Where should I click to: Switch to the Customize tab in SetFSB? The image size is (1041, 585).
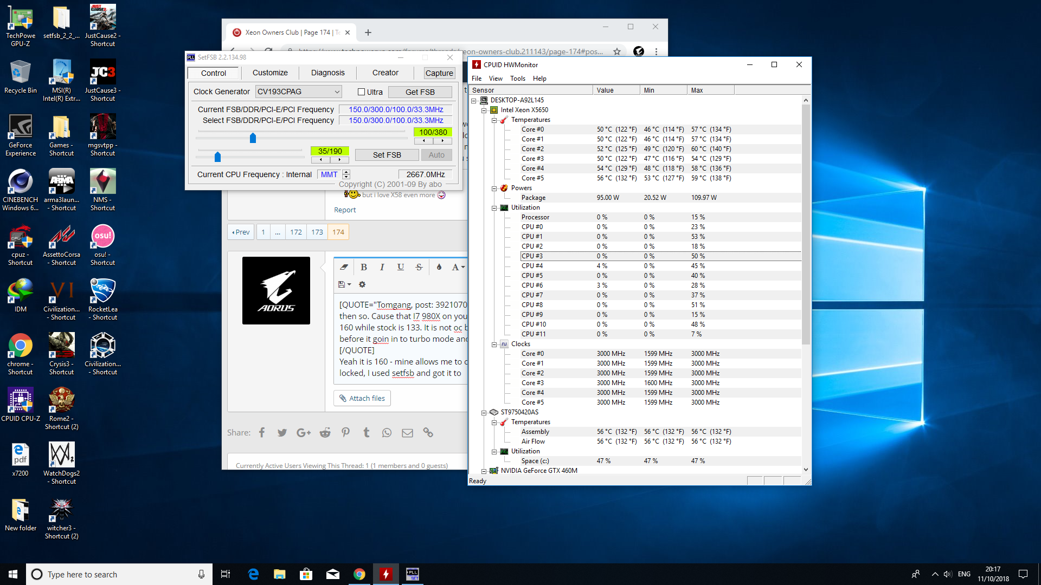(270, 73)
